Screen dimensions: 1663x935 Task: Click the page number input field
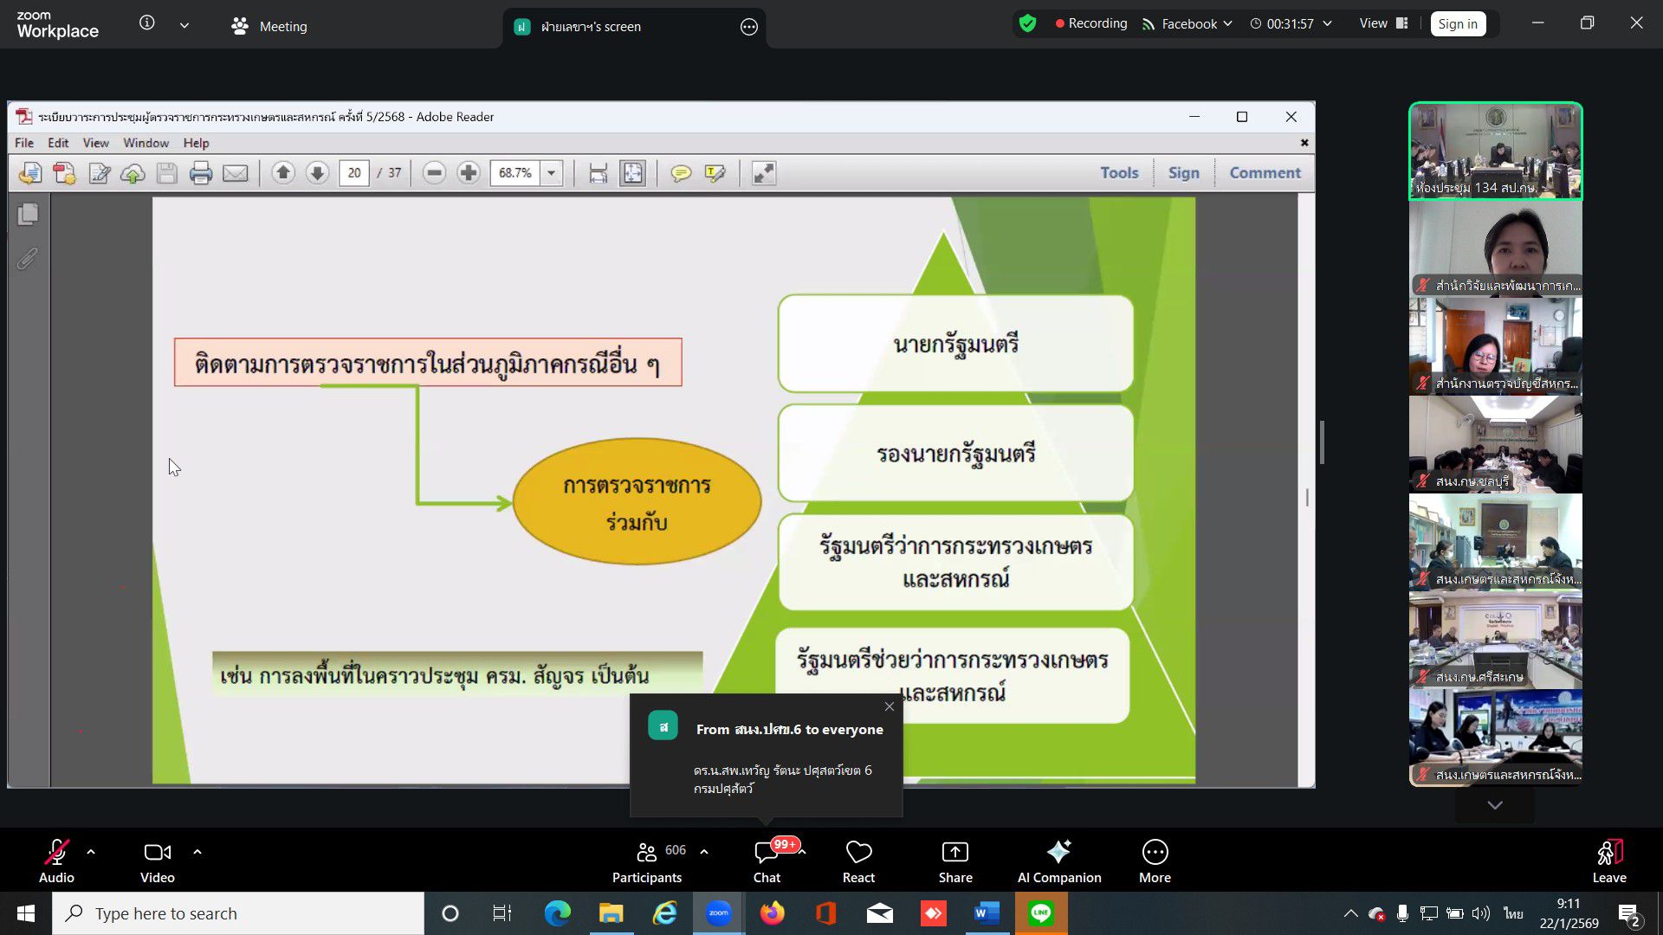[x=353, y=173]
